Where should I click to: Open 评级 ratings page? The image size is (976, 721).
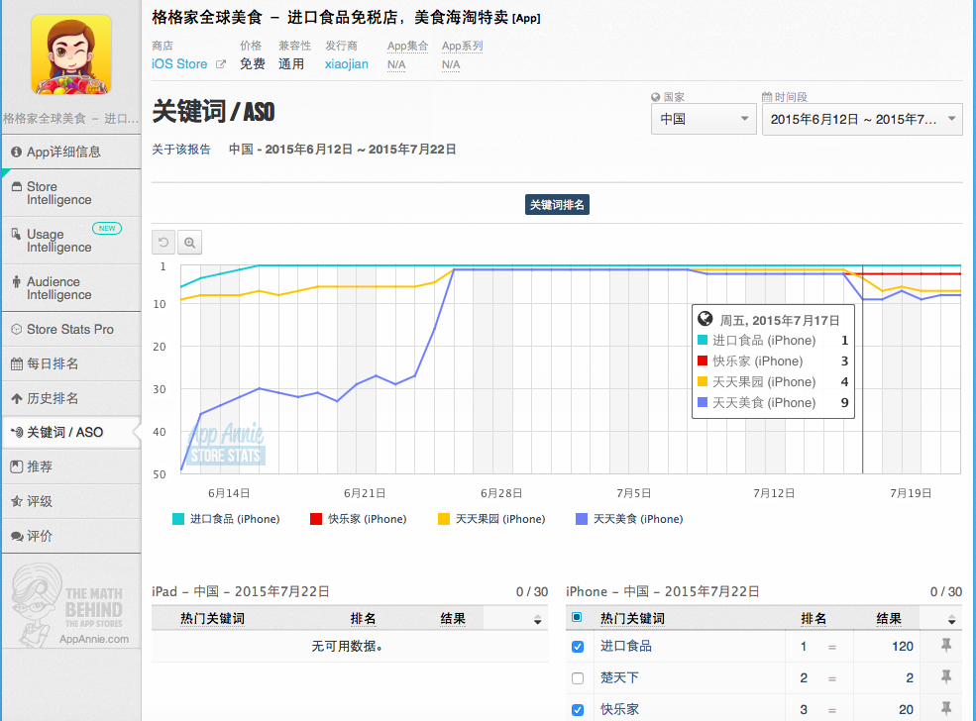tap(71, 501)
